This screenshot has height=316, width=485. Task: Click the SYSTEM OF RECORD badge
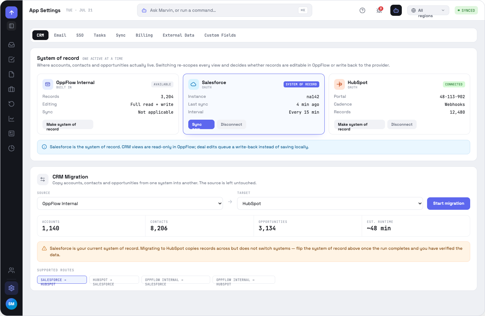(301, 84)
